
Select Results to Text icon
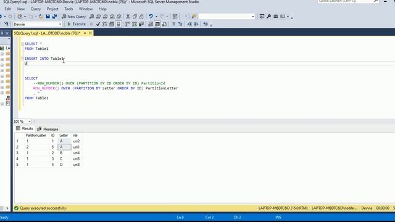click(x=151, y=24)
